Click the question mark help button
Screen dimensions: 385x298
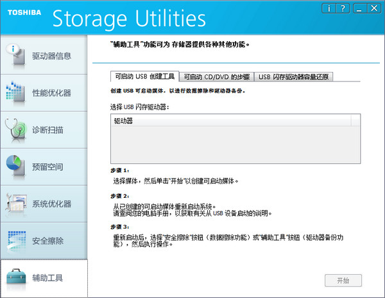point(343,8)
